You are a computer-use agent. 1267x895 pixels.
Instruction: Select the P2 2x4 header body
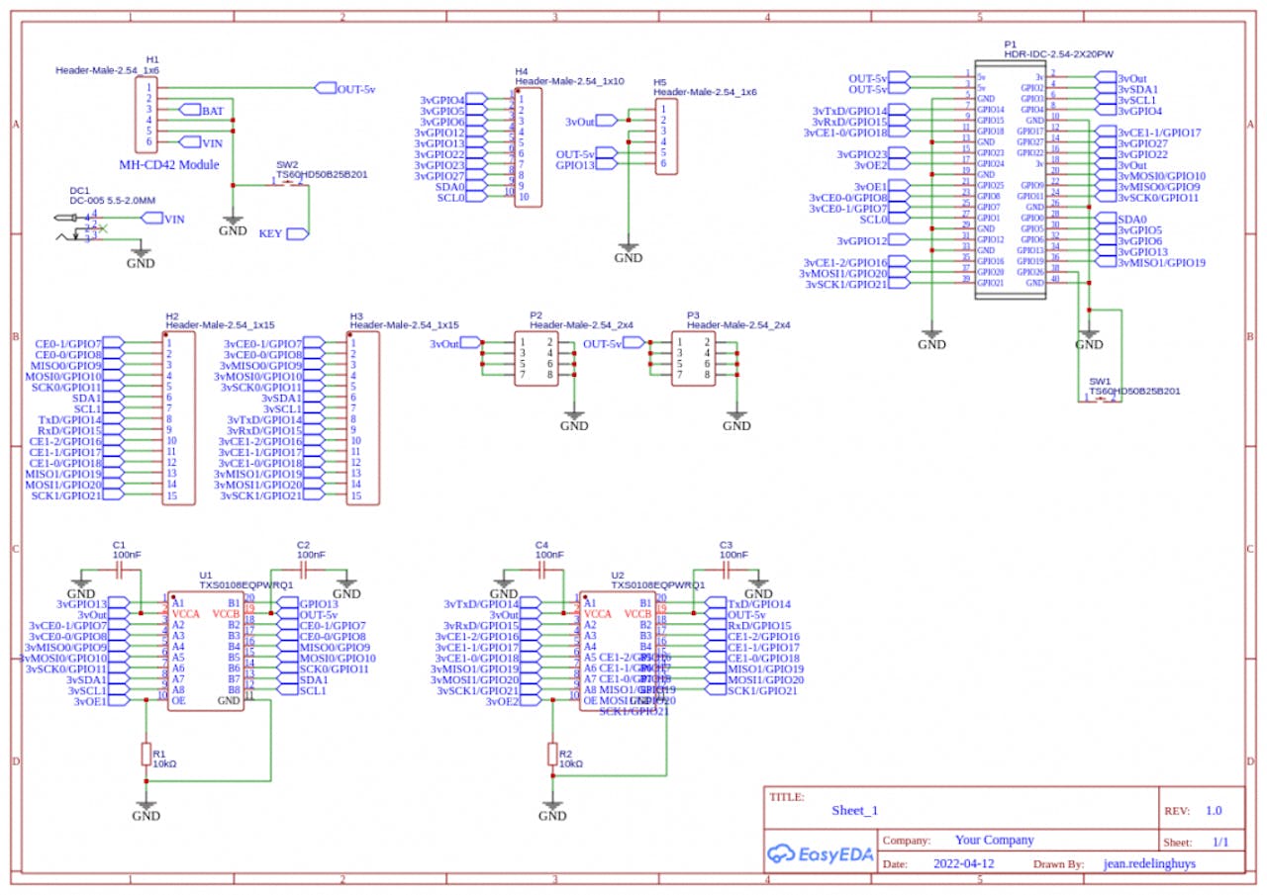tap(536, 359)
